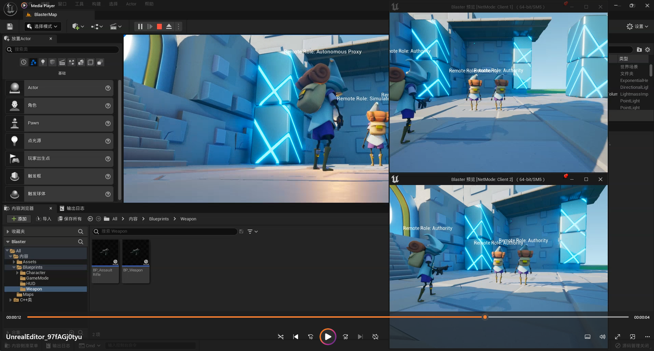Open the play options three-dot menu
The height and width of the screenshot is (351, 654).
178,27
